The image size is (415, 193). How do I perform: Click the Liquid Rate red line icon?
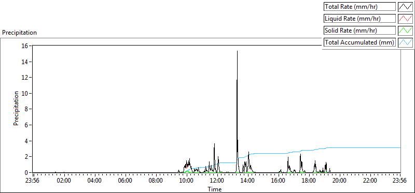[x=406, y=19]
